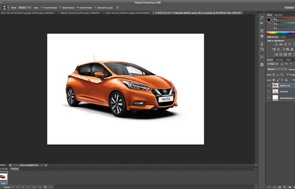
Task: Switch to the DSCF1719.tif document tab
Action: coord(80,13)
